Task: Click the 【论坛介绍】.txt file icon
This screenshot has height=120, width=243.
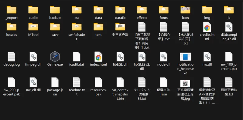Action: [x=164, y=27]
